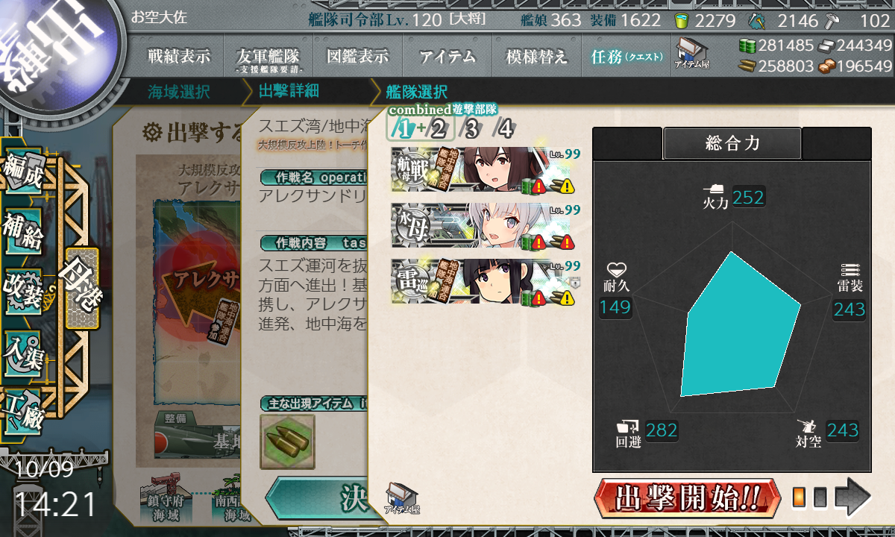Open the 改装 remodel side icon
This screenshot has height=537, width=895.
coord(24,292)
